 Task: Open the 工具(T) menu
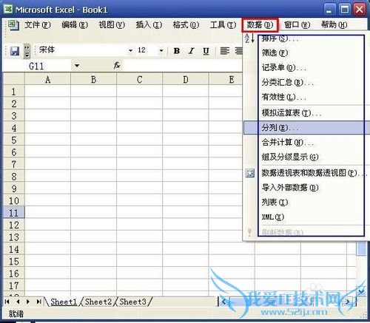[x=223, y=25]
